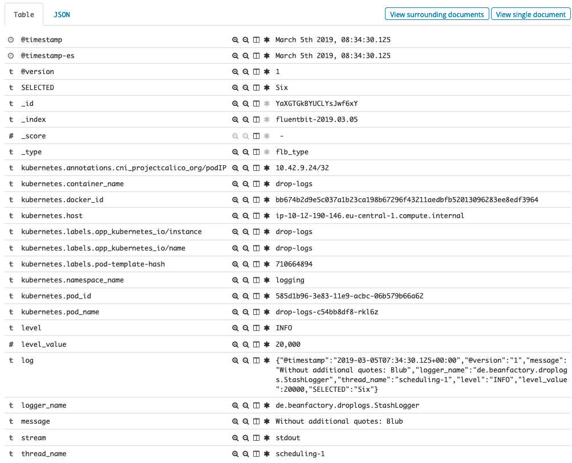Filter for field present on SELECTED row

click(x=267, y=88)
